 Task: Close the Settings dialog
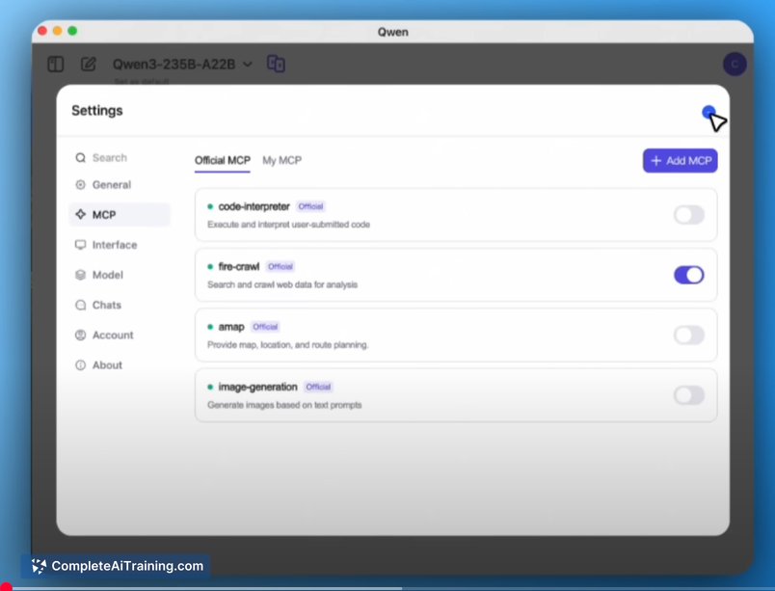point(708,112)
